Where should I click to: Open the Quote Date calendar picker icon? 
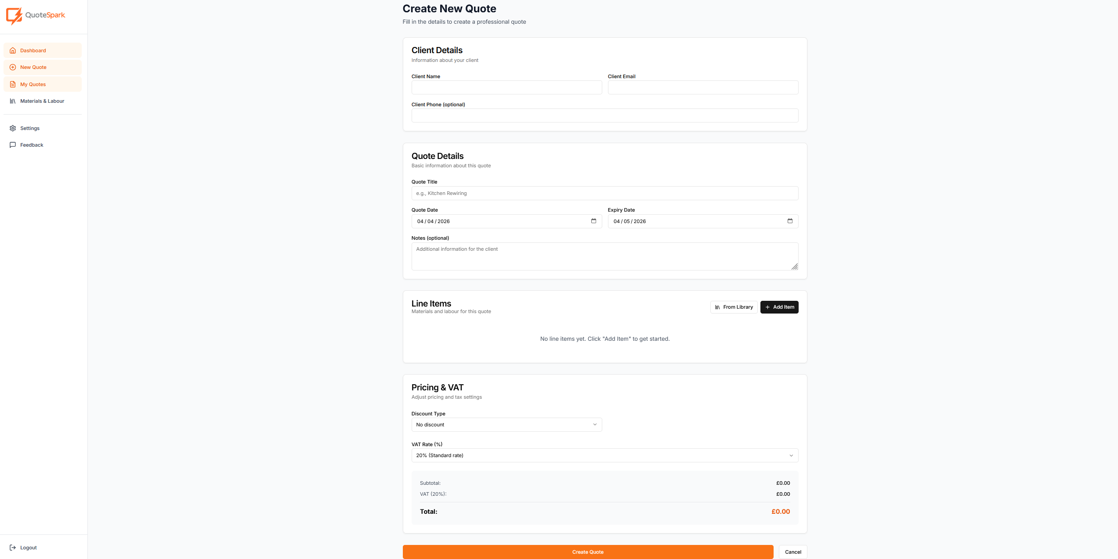pyautogui.click(x=593, y=221)
